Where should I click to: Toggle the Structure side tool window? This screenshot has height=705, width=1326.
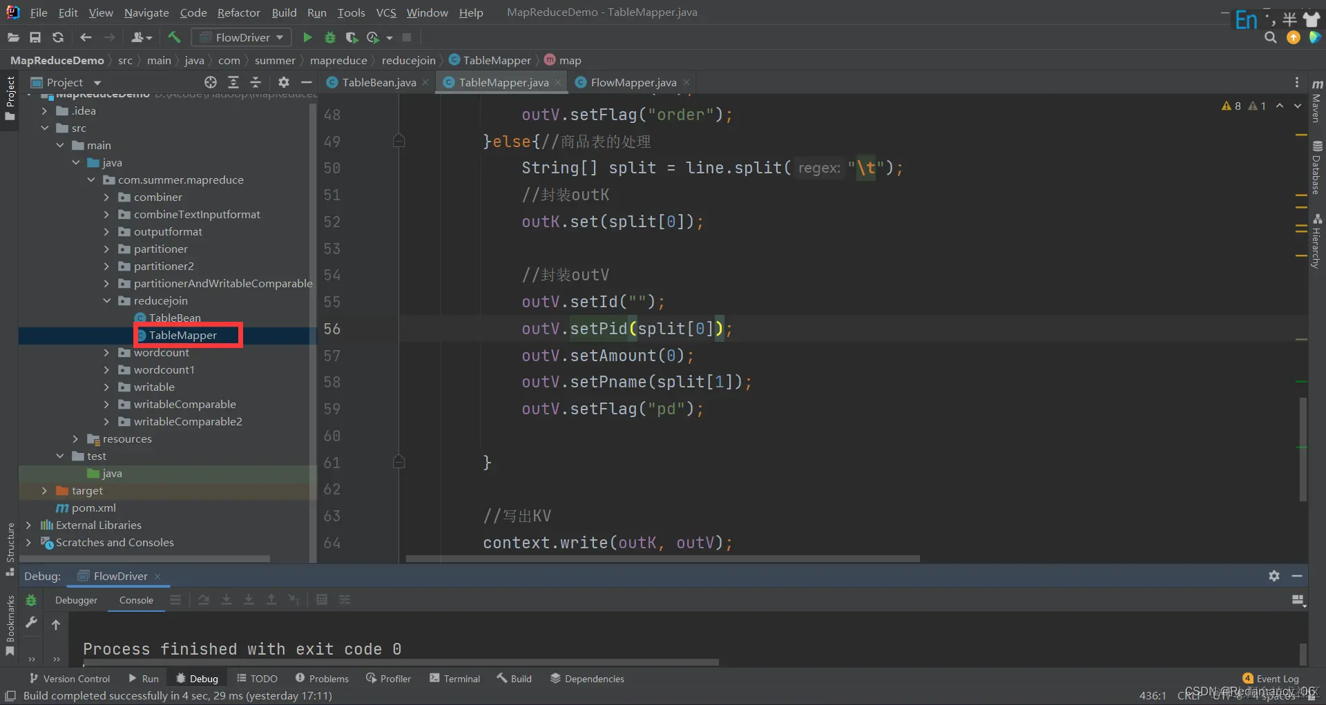(10, 549)
